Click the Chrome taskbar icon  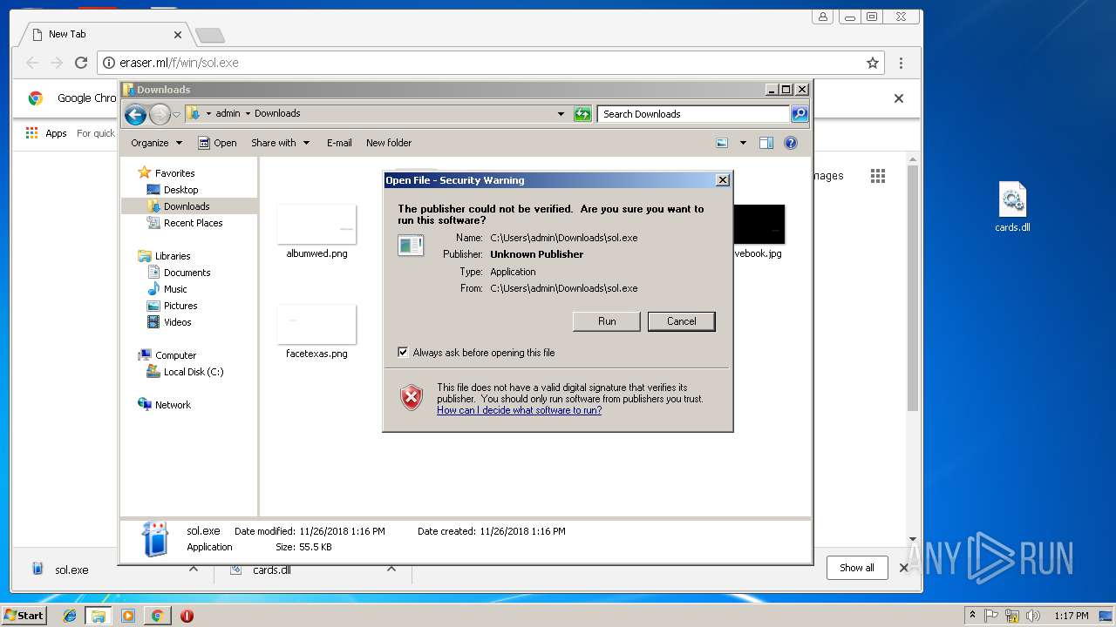tap(157, 616)
